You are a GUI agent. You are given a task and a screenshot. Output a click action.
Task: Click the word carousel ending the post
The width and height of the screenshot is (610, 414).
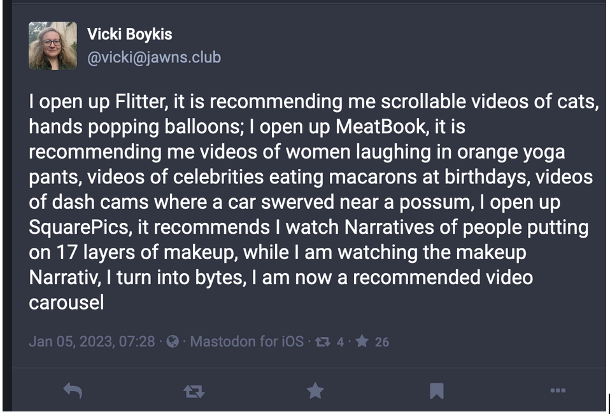(66, 303)
